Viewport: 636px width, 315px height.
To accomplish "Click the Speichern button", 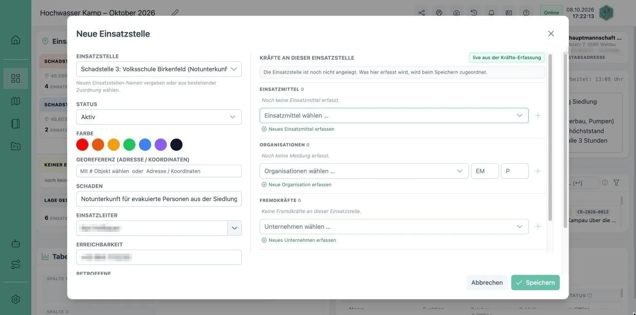I will (535, 282).
